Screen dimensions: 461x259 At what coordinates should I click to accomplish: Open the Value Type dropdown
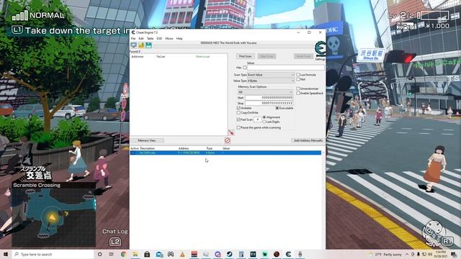tap(271, 81)
